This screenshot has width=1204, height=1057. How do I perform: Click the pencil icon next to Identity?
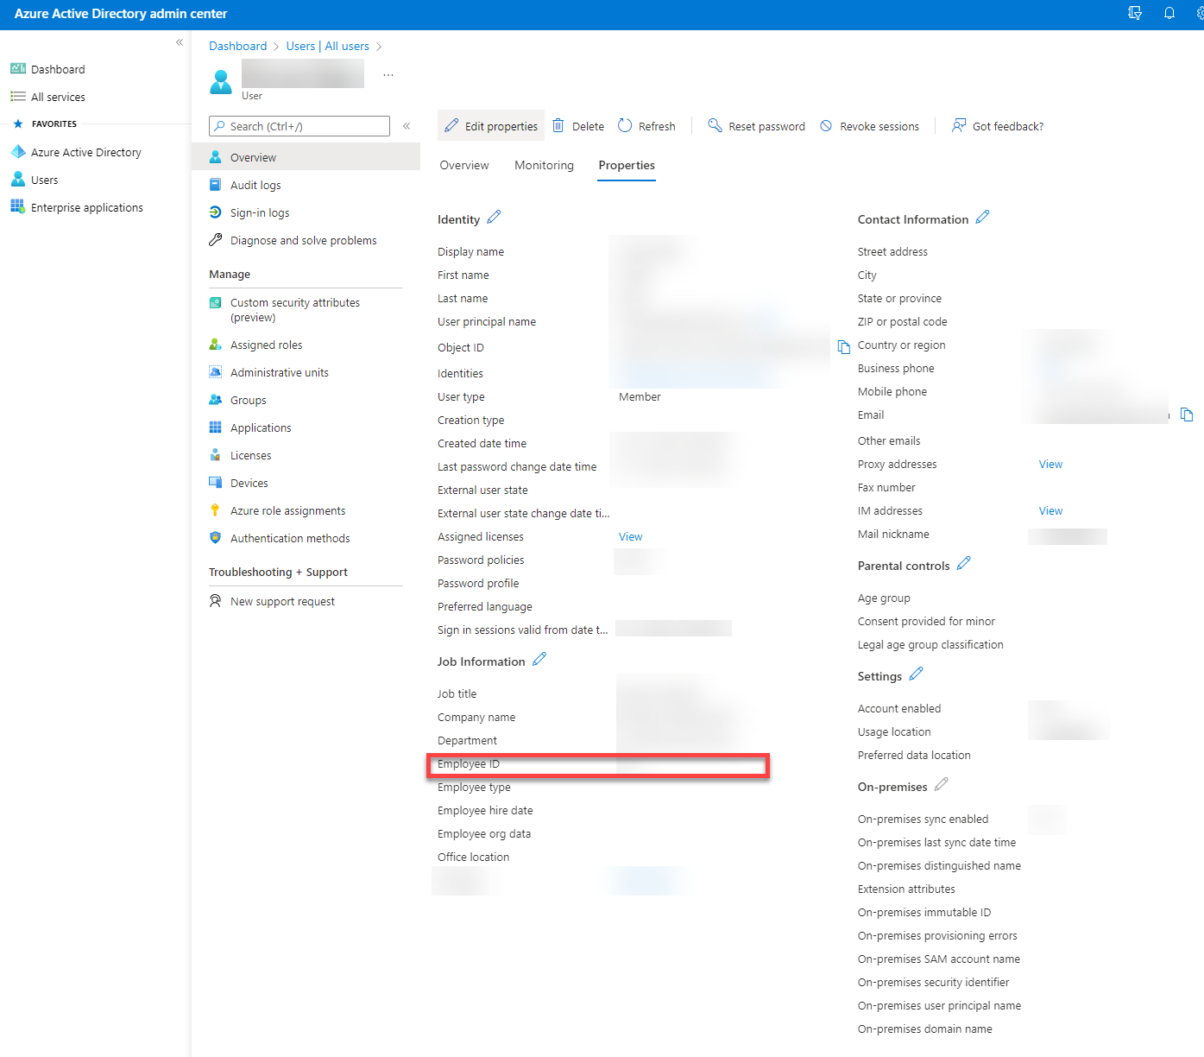(x=494, y=218)
